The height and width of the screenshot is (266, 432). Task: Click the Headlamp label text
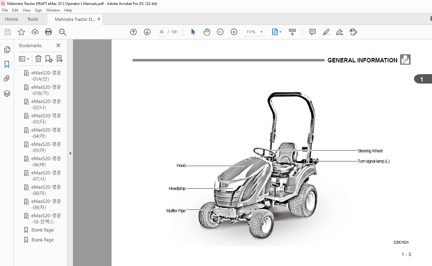(x=177, y=188)
